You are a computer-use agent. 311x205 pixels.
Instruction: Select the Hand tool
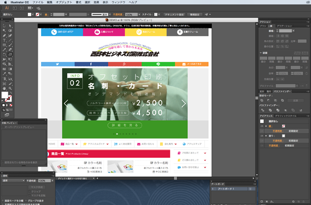tap(4, 89)
